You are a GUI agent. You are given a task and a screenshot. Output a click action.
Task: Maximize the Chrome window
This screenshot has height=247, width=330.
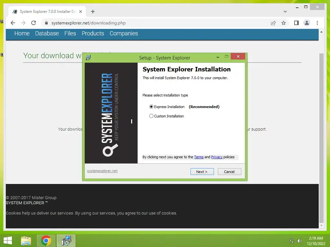(x=306, y=7)
